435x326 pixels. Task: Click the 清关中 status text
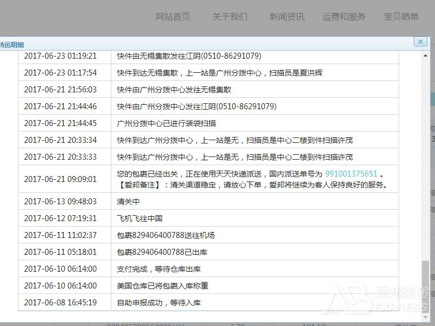[128, 202]
